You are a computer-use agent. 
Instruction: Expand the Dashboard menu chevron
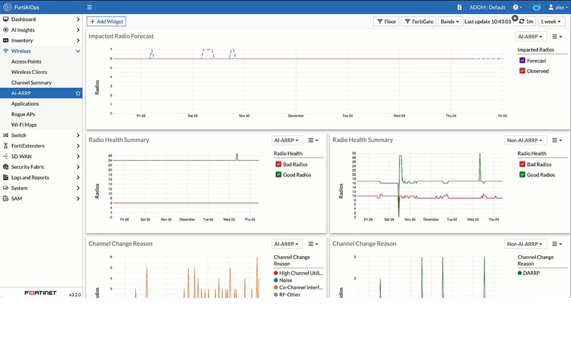pyautogui.click(x=78, y=19)
